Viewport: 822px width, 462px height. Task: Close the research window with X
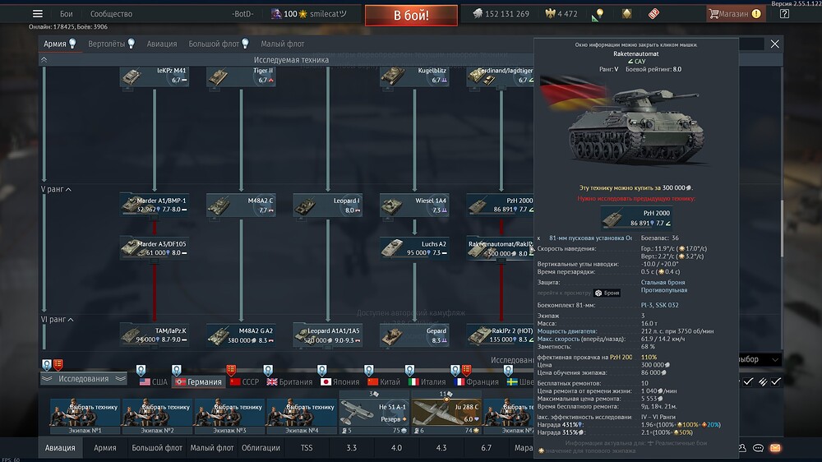pyautogui.click(x=775, y=44)
